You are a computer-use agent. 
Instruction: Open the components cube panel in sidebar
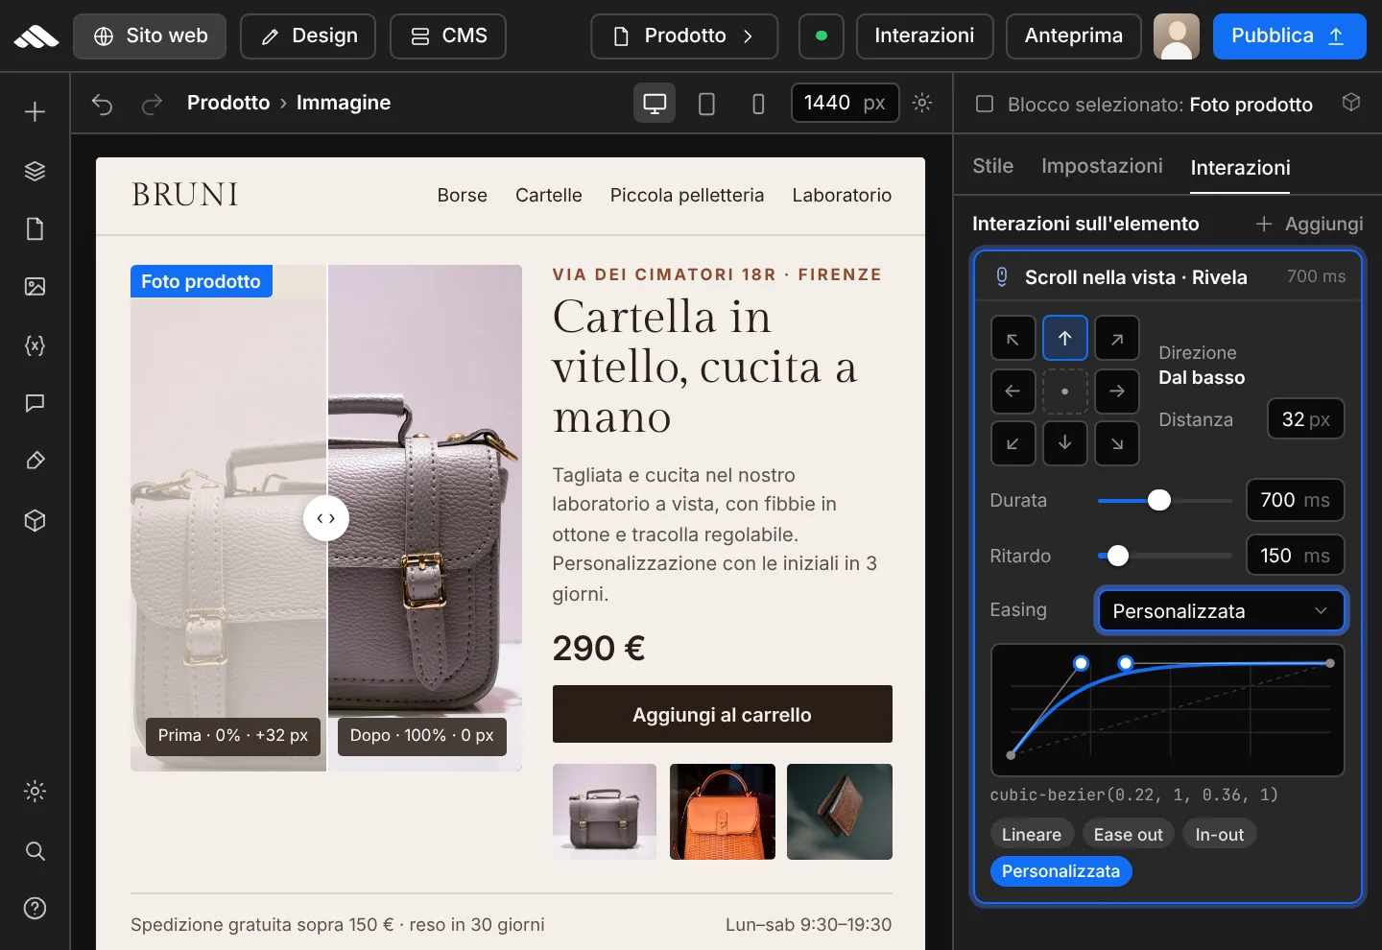click(x=35, y=520)
